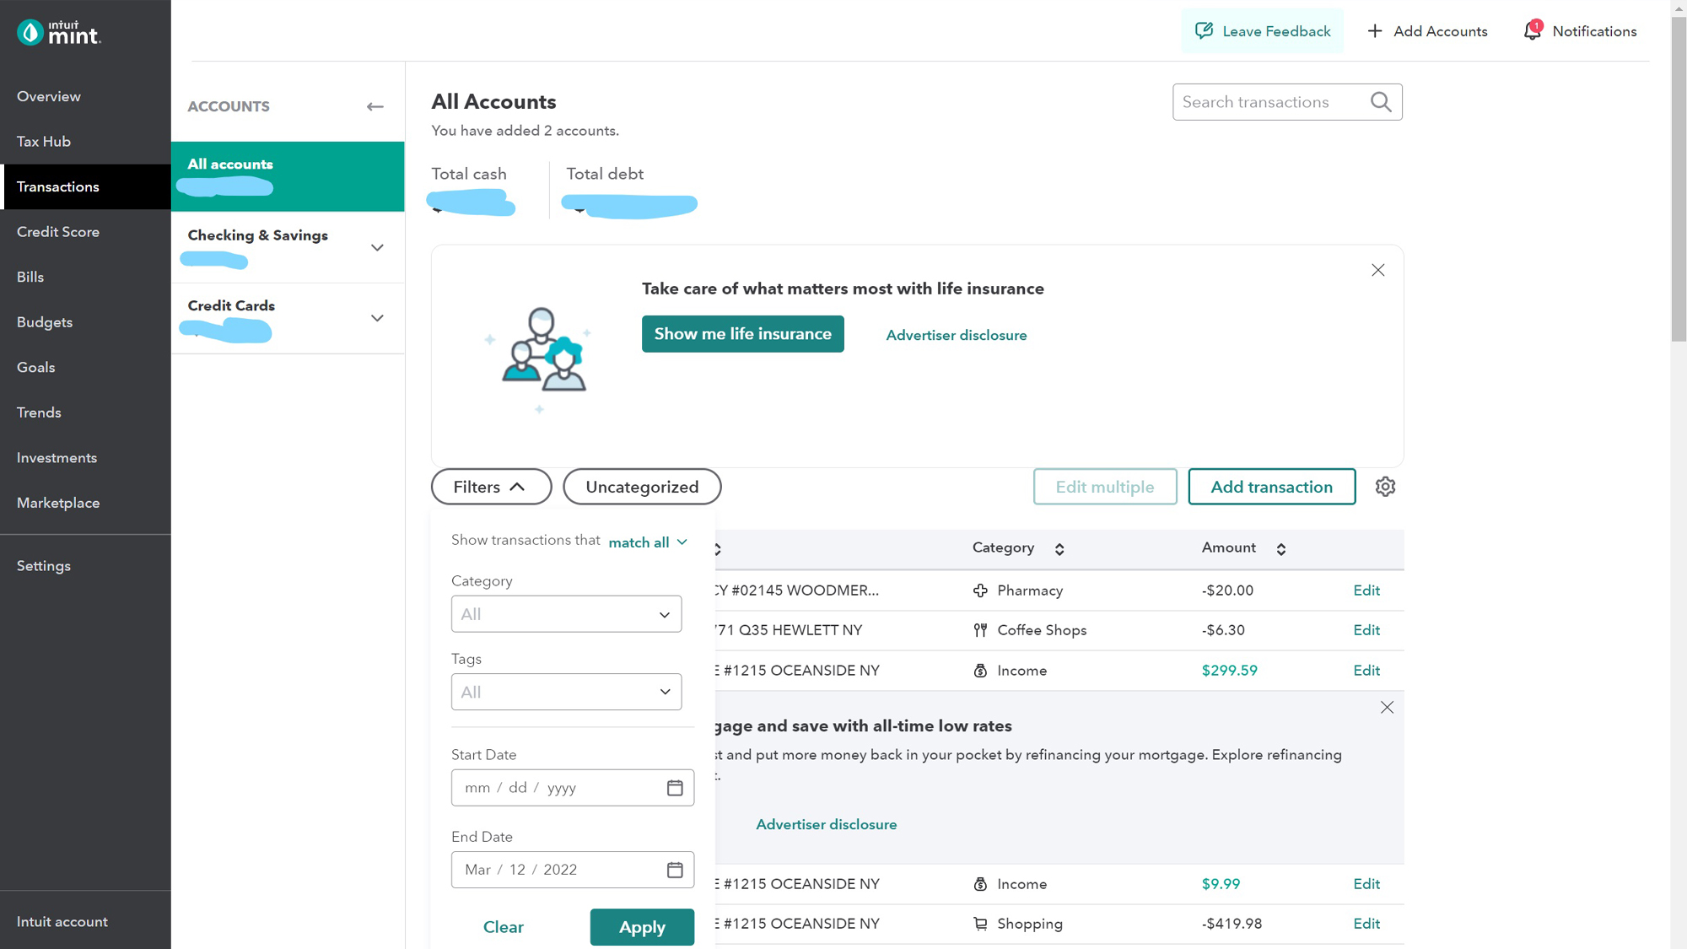Open the Category filter dropdown
Screen dimensions: 1687x949
coord(567,614)
